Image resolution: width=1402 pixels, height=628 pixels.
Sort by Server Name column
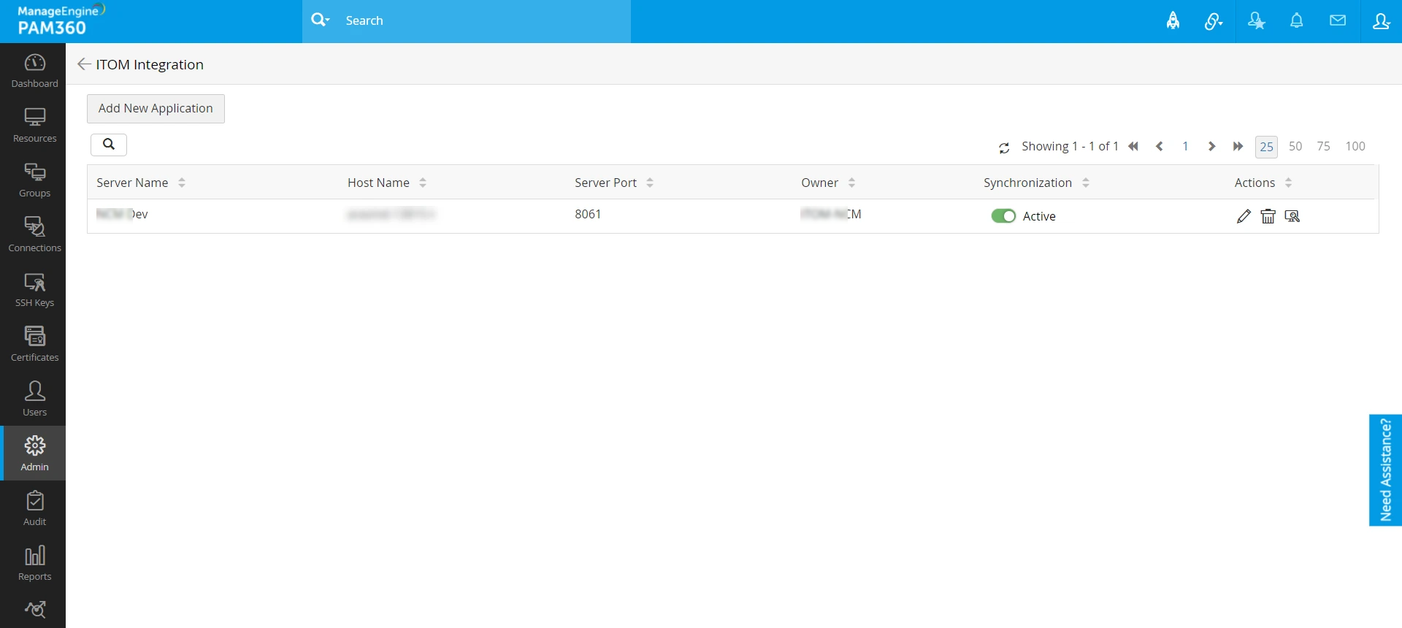point(182,183)
